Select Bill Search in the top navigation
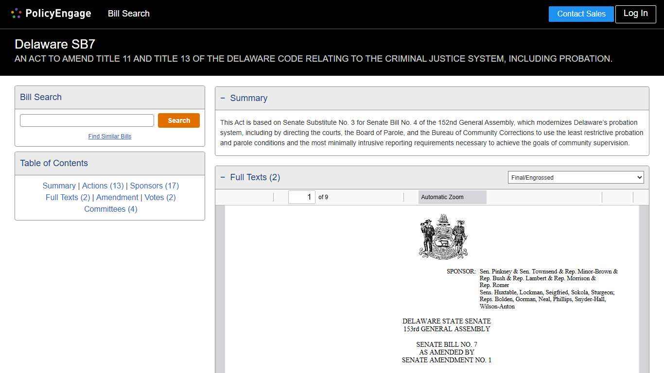Image resolution: width=664 pixels, height=373 pixels. [x=128, y=14]
